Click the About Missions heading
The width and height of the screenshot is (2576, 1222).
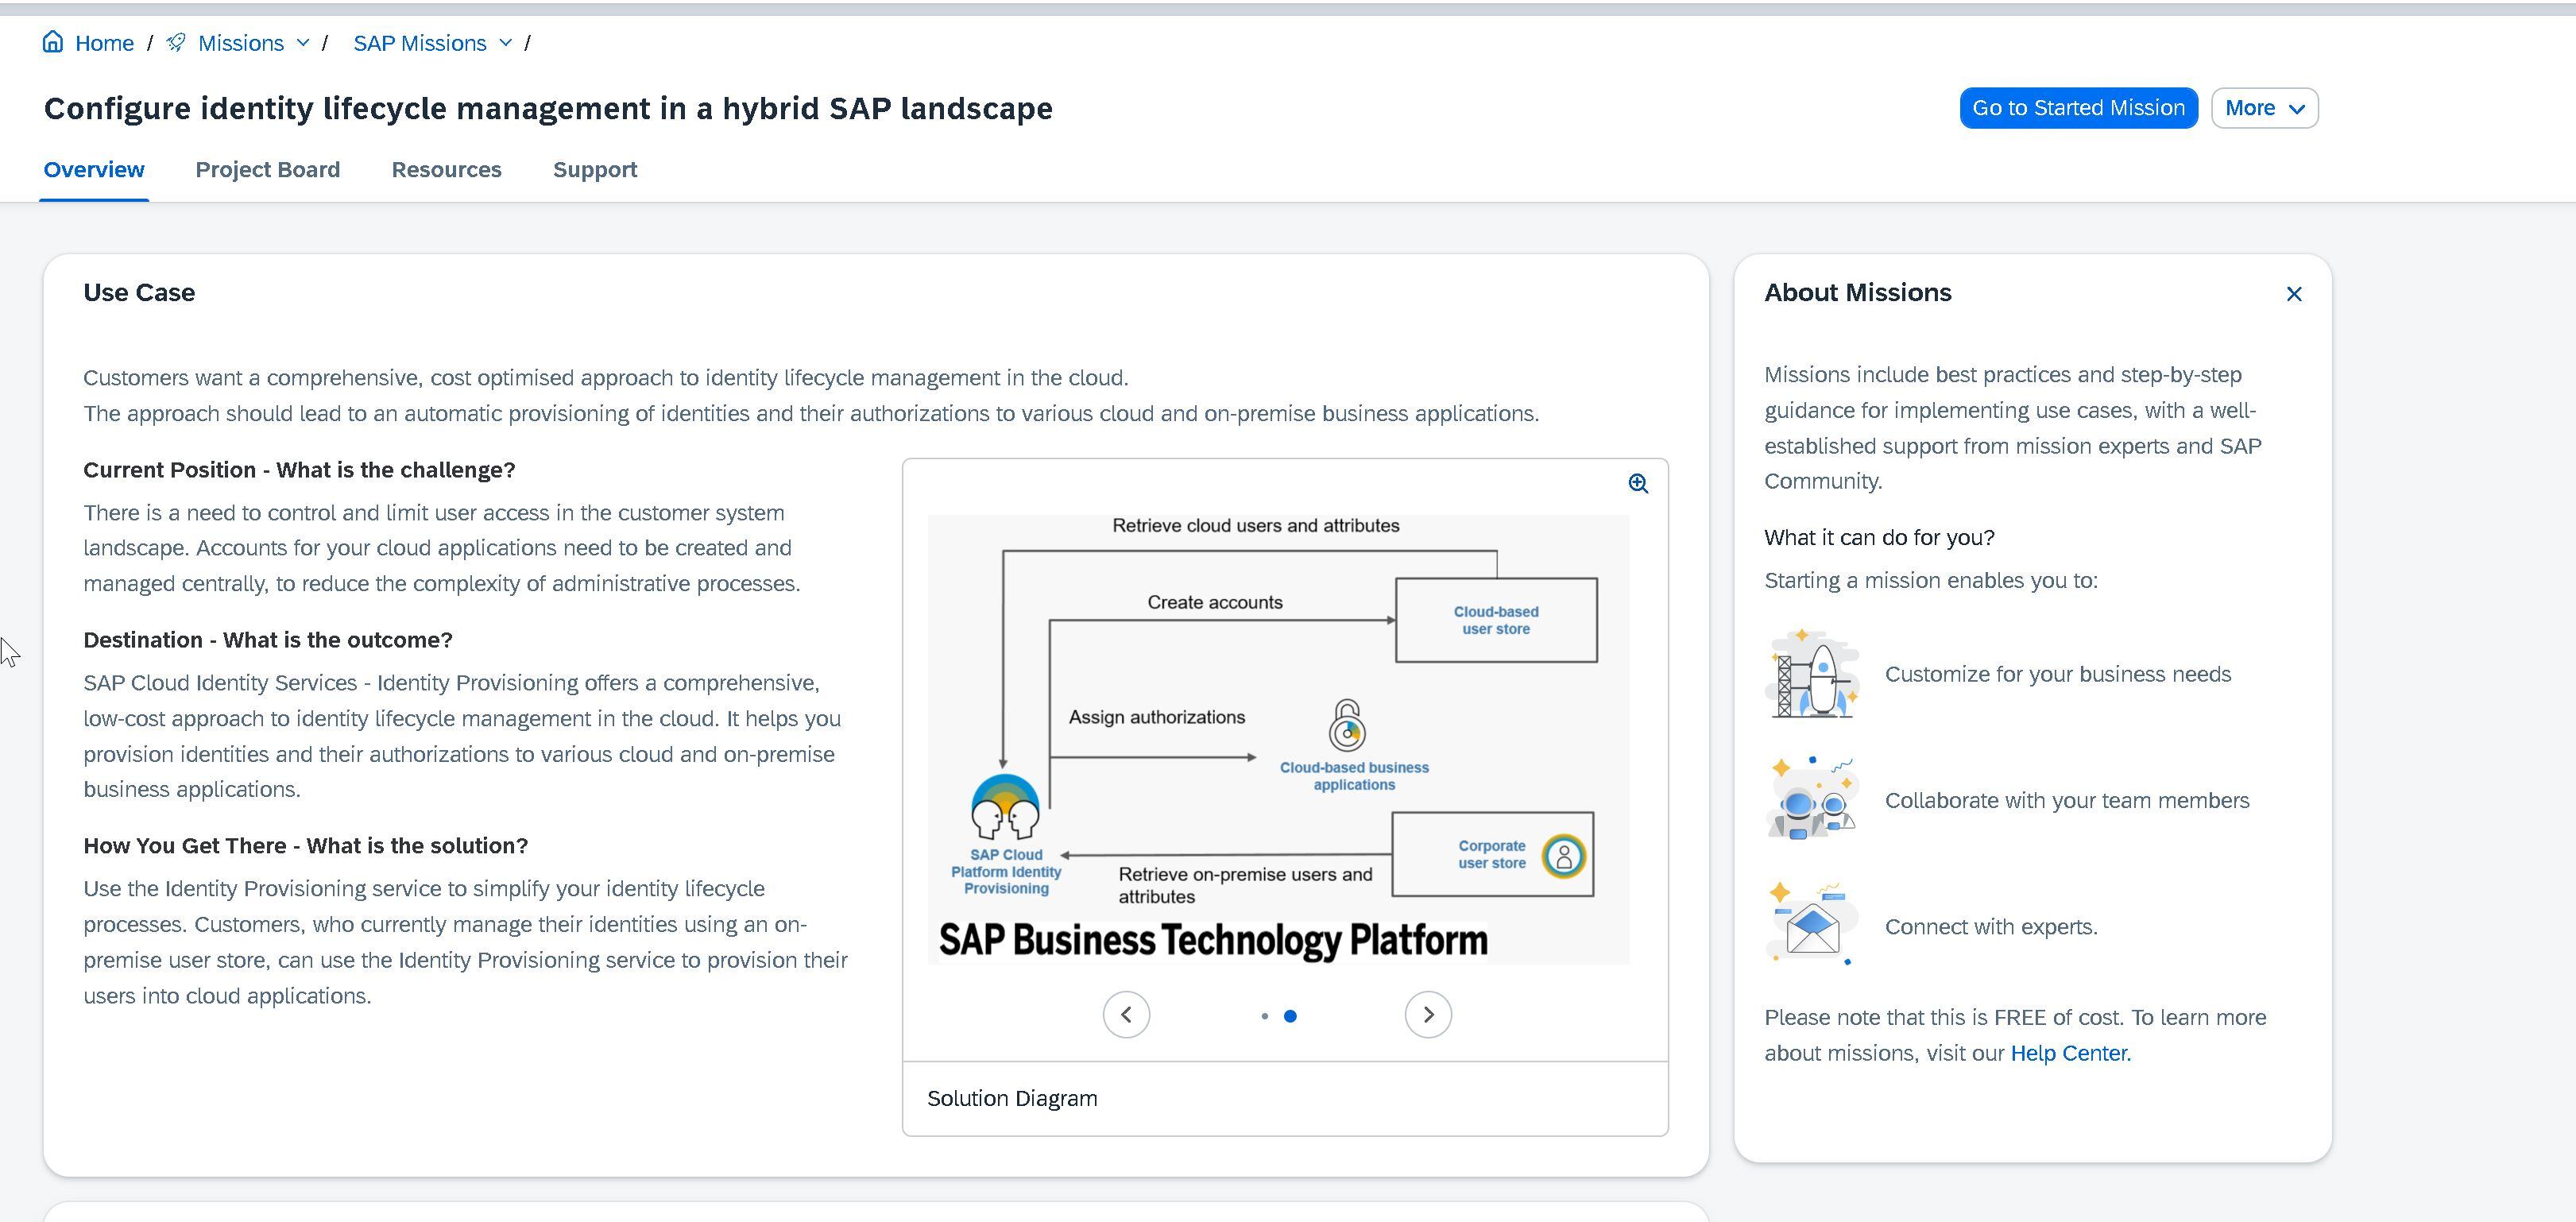[1857, 293]
